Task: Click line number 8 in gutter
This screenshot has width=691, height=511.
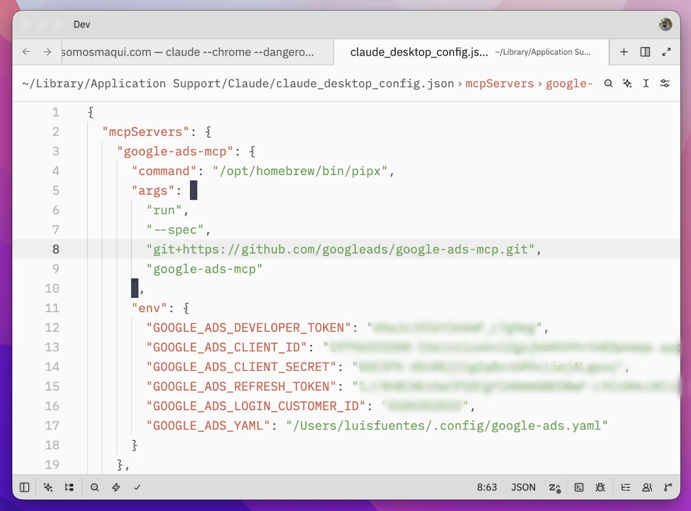Action: pyautogui.click(x=56, y=249)
